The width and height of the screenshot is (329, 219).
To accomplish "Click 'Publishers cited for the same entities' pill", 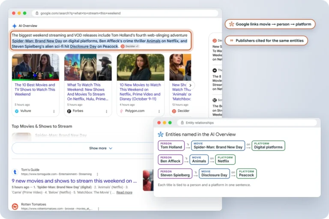I will pos(266,41).
